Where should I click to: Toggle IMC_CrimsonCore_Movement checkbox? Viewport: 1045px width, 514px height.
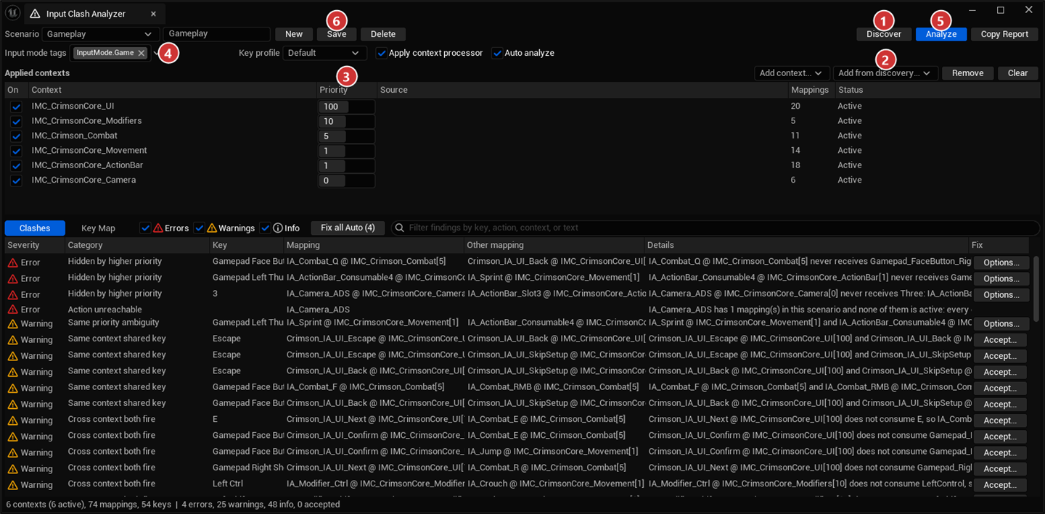coord(16,151)
